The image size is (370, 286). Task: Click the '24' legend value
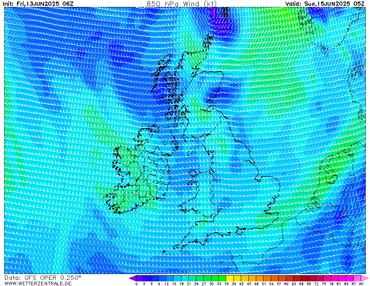coord(196,284)
